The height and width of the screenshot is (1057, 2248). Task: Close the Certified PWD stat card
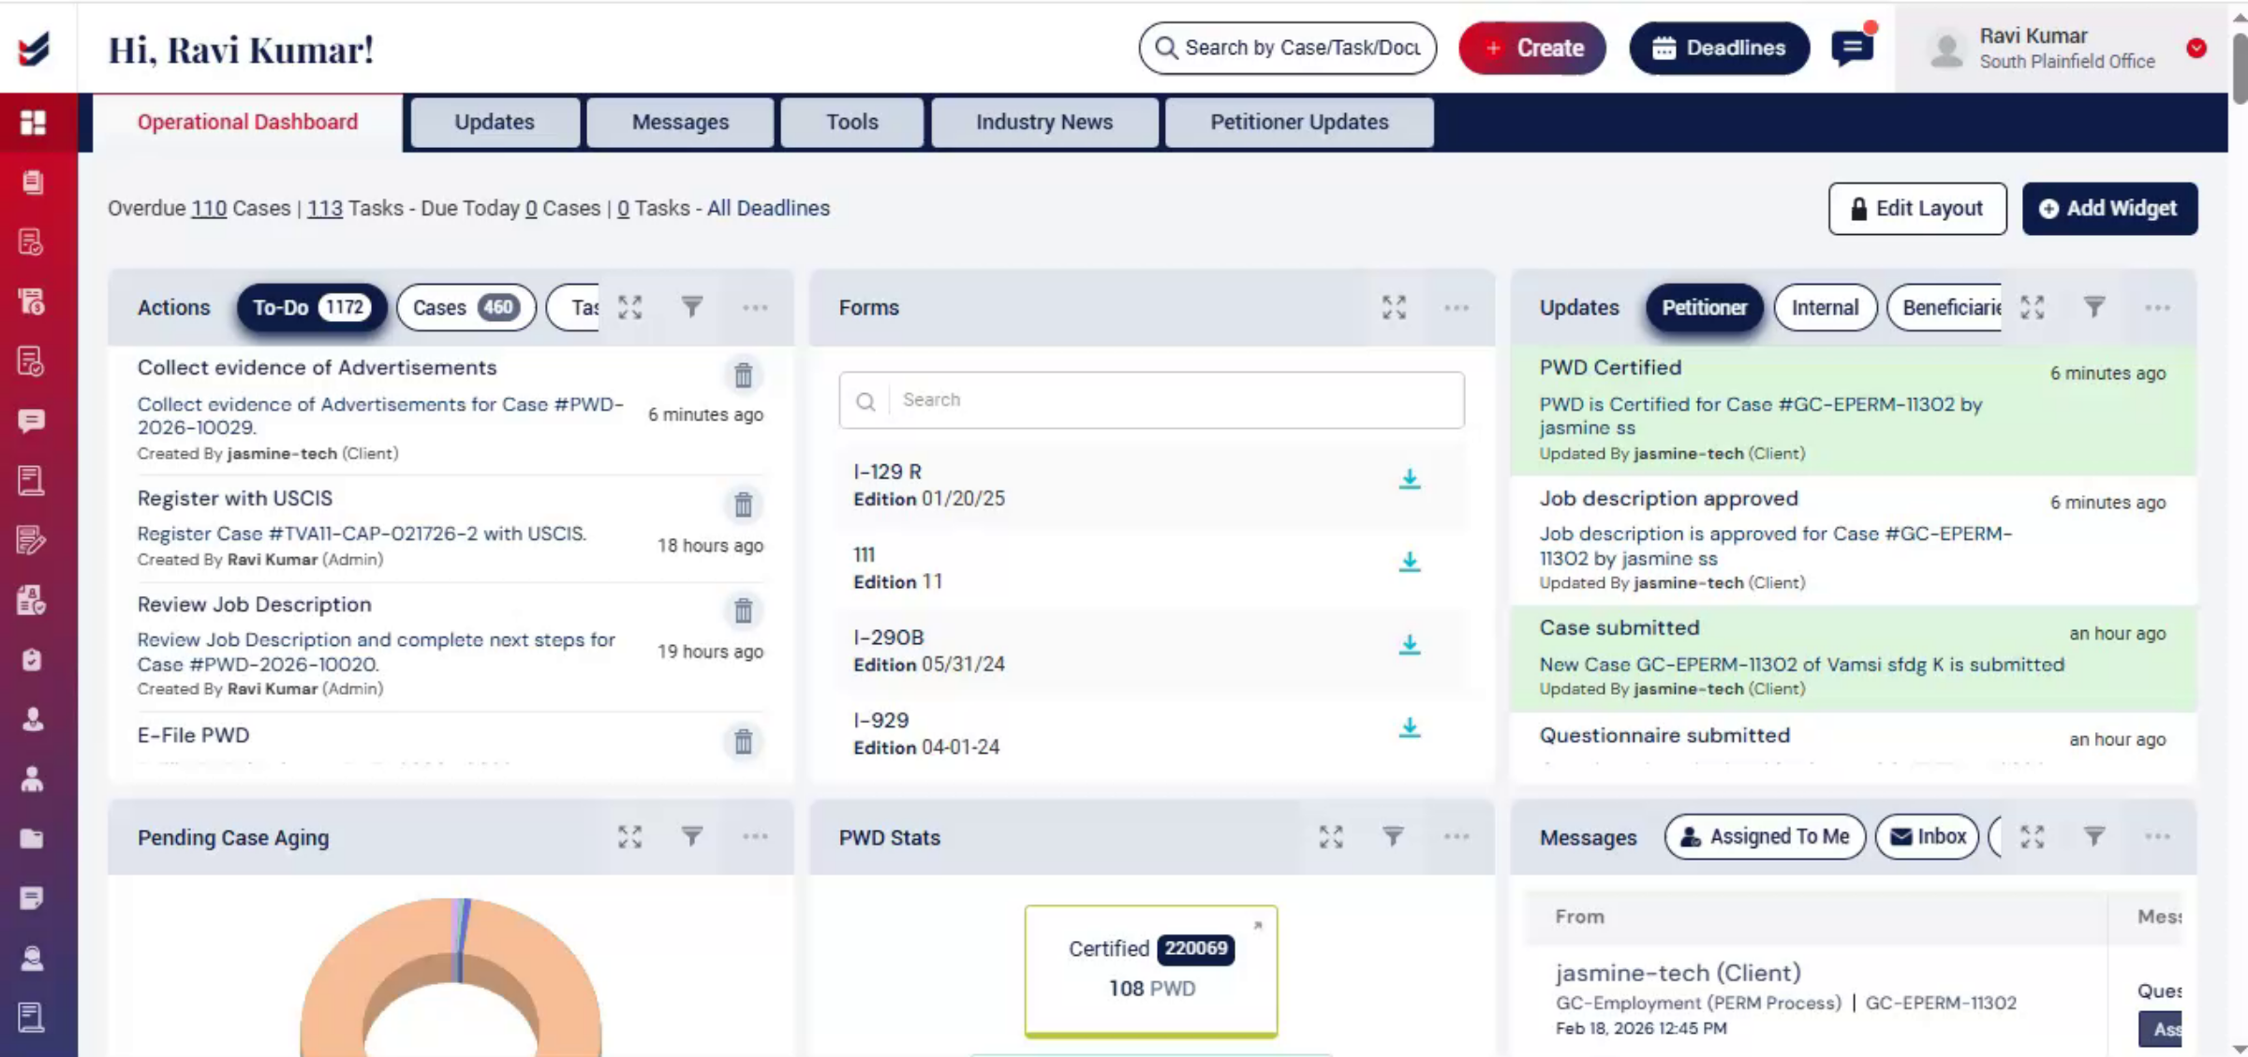(x=1258, y=925)
